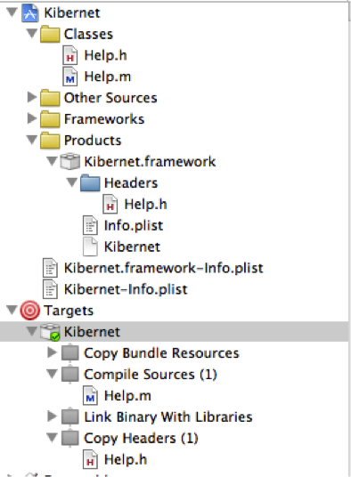This screenshot has width=351, height=477.
Task: Click the Kibernet-Info.plist file icon
Action: [50, 289]
